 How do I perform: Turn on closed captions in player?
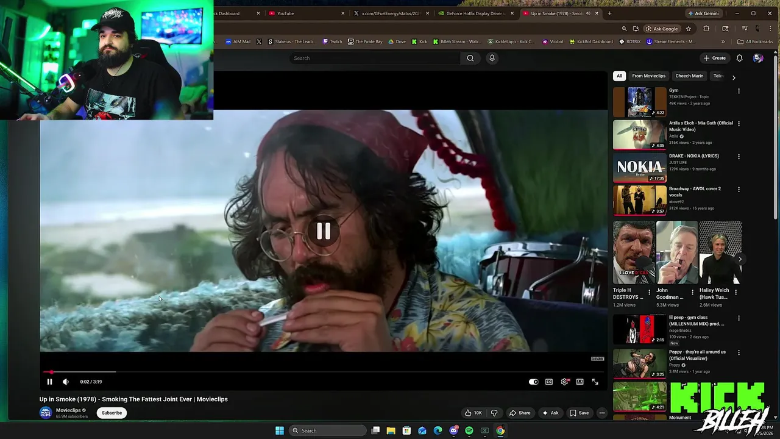click(x=549, y=382)
